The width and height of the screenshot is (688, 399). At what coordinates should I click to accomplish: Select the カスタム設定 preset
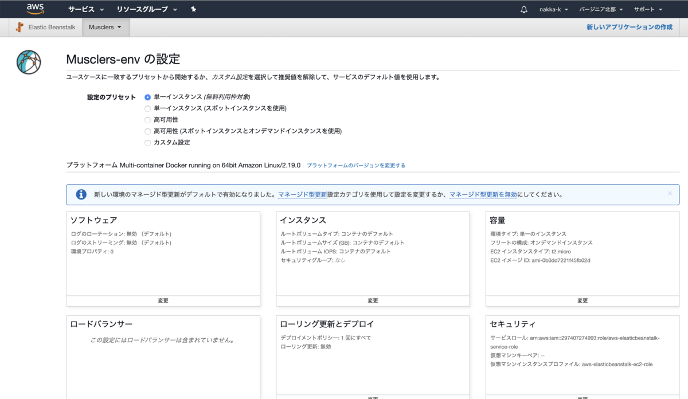coord(148,142)
